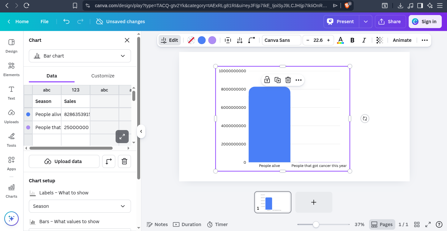Open the Duration settings
This screenshot has width=447, height=231.
187,224
